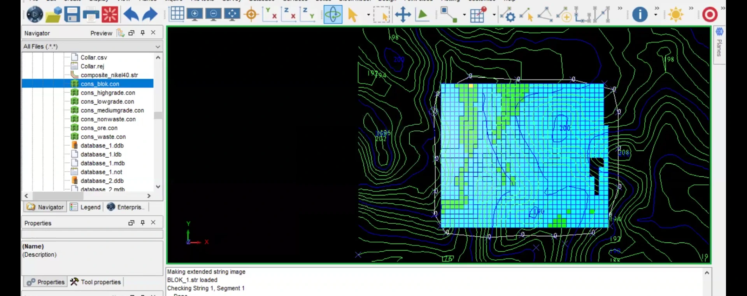
Task: Click the Save floppy disk icon
Action: [72, 15]
